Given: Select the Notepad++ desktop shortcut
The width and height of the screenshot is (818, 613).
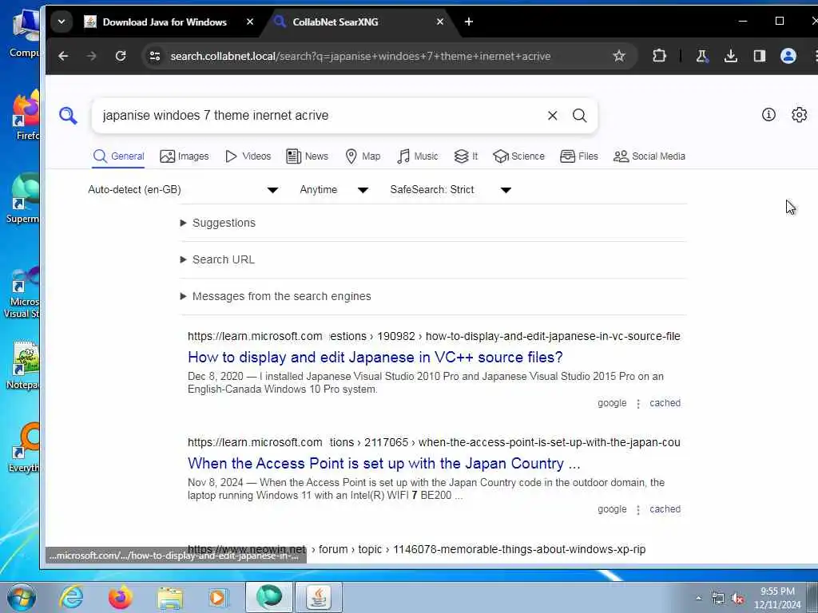Looking at the screenshot, I should pyautogui.click(x=23, y=365).
